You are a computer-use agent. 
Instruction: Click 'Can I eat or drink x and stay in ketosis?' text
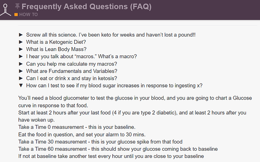72,78
